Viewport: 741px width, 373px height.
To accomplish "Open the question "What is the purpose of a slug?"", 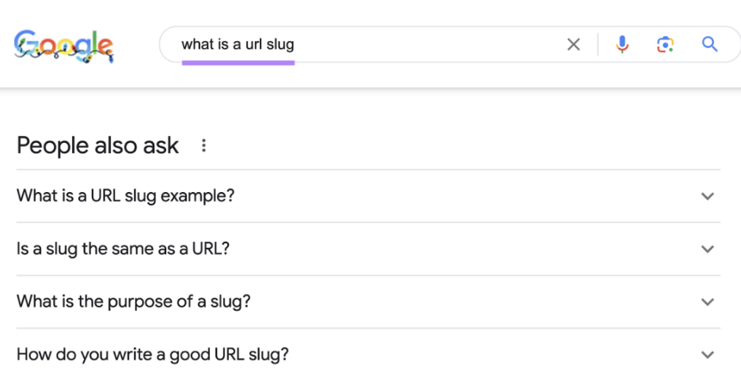I will 134,302.
